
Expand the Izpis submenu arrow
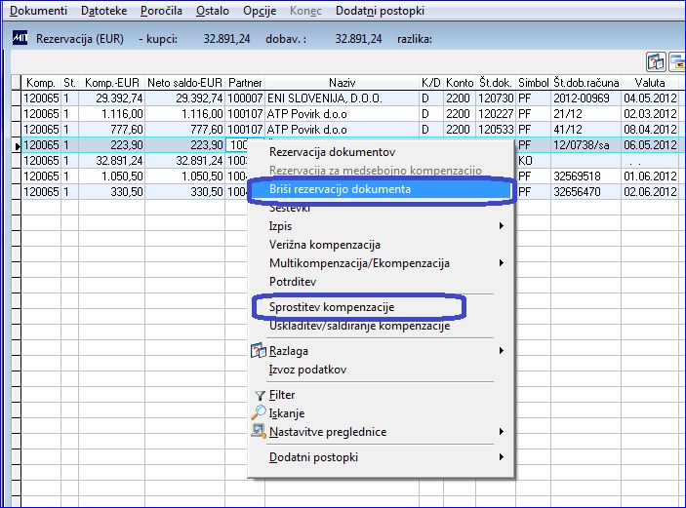(x=502, y=226)
